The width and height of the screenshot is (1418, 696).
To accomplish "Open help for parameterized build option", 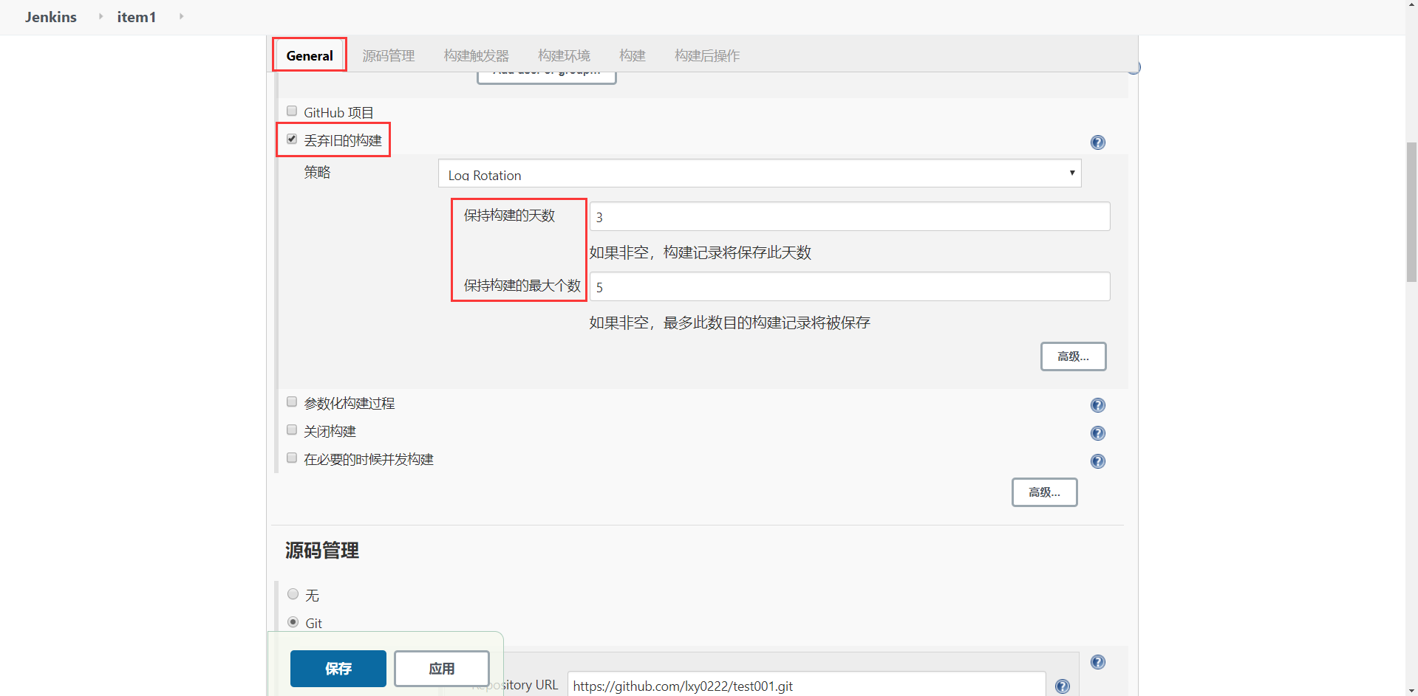I will 1098,405.
